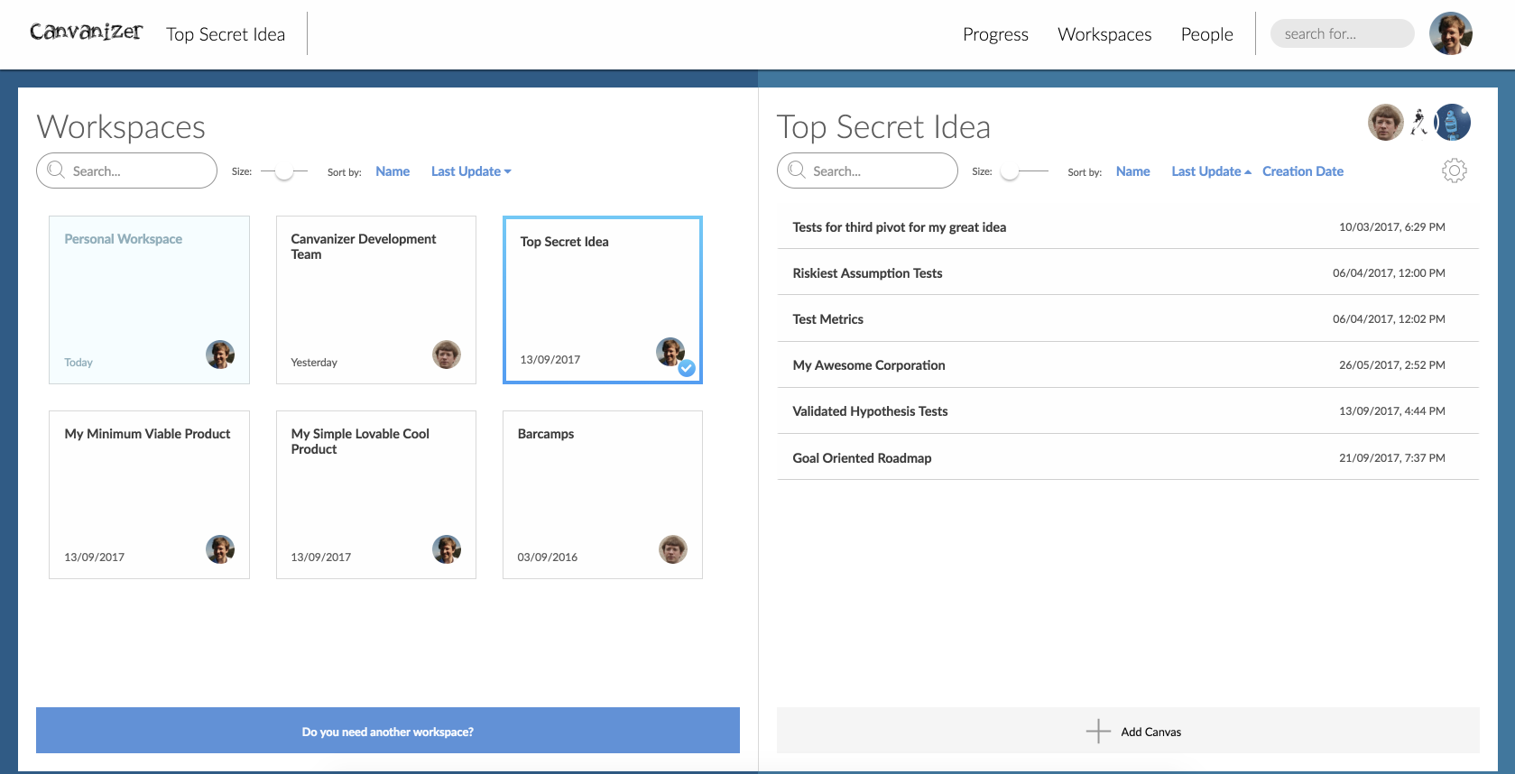This screenshot has width=1515, height=774.
Task: Click the Canvanizer logo
Action: (86, 32)
